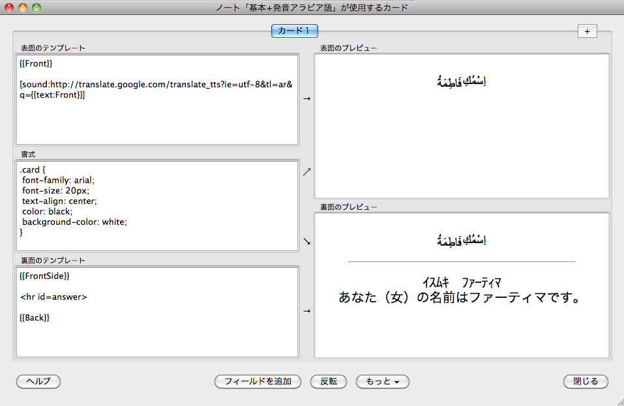Click the Arabic text in back preview
The width and height of the screenshot is (624, 406).
click(x=462, y=240)
